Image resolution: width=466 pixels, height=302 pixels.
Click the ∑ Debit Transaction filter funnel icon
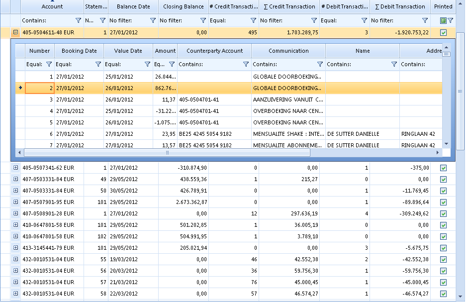(x=425, y=20)
